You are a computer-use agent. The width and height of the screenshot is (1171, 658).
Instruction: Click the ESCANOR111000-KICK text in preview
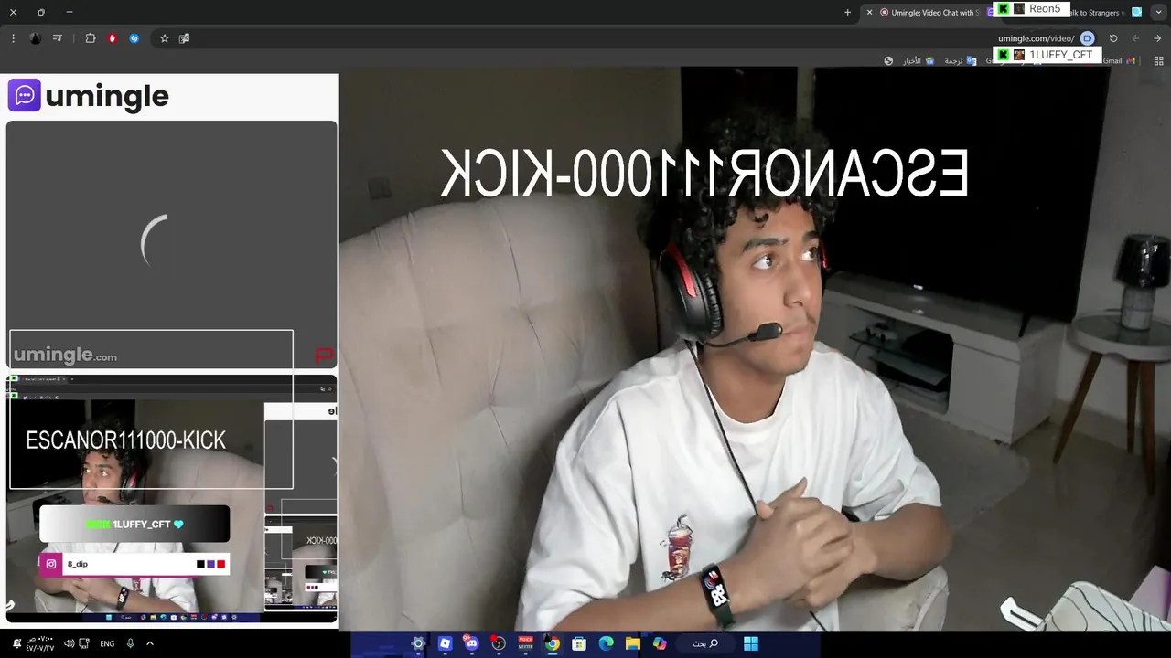125,440
